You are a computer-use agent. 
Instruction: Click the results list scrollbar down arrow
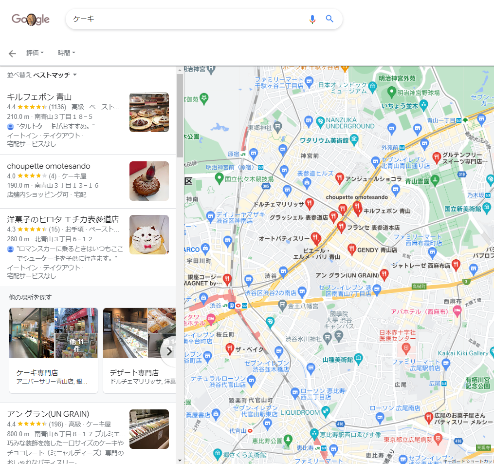point(180,461)
